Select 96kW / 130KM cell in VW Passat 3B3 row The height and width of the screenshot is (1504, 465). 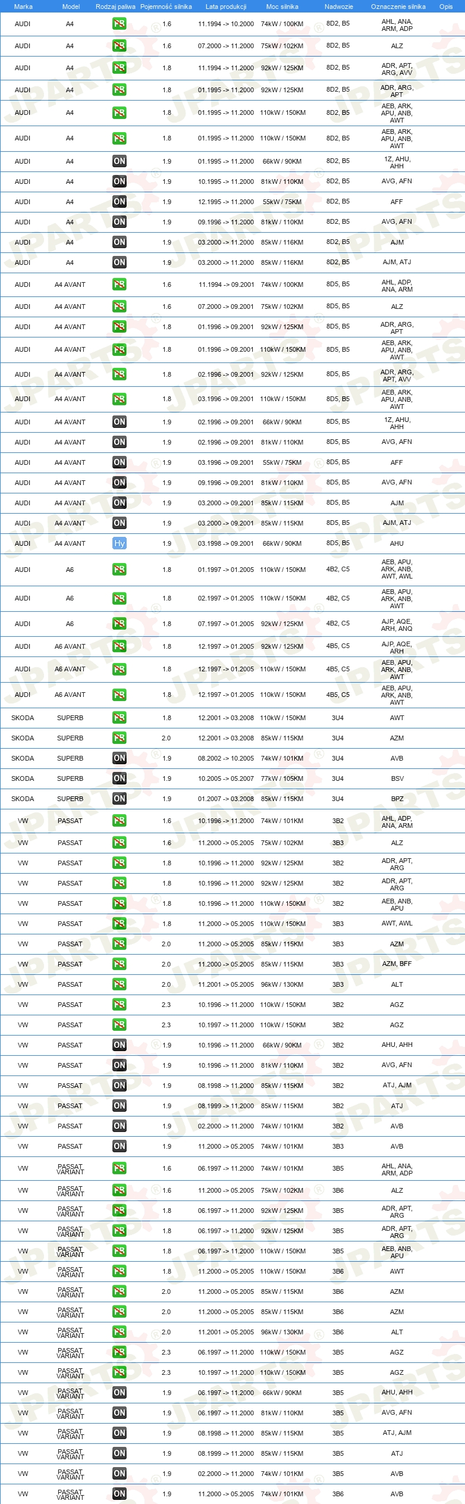pyautogui.click(x=282, y=984)
